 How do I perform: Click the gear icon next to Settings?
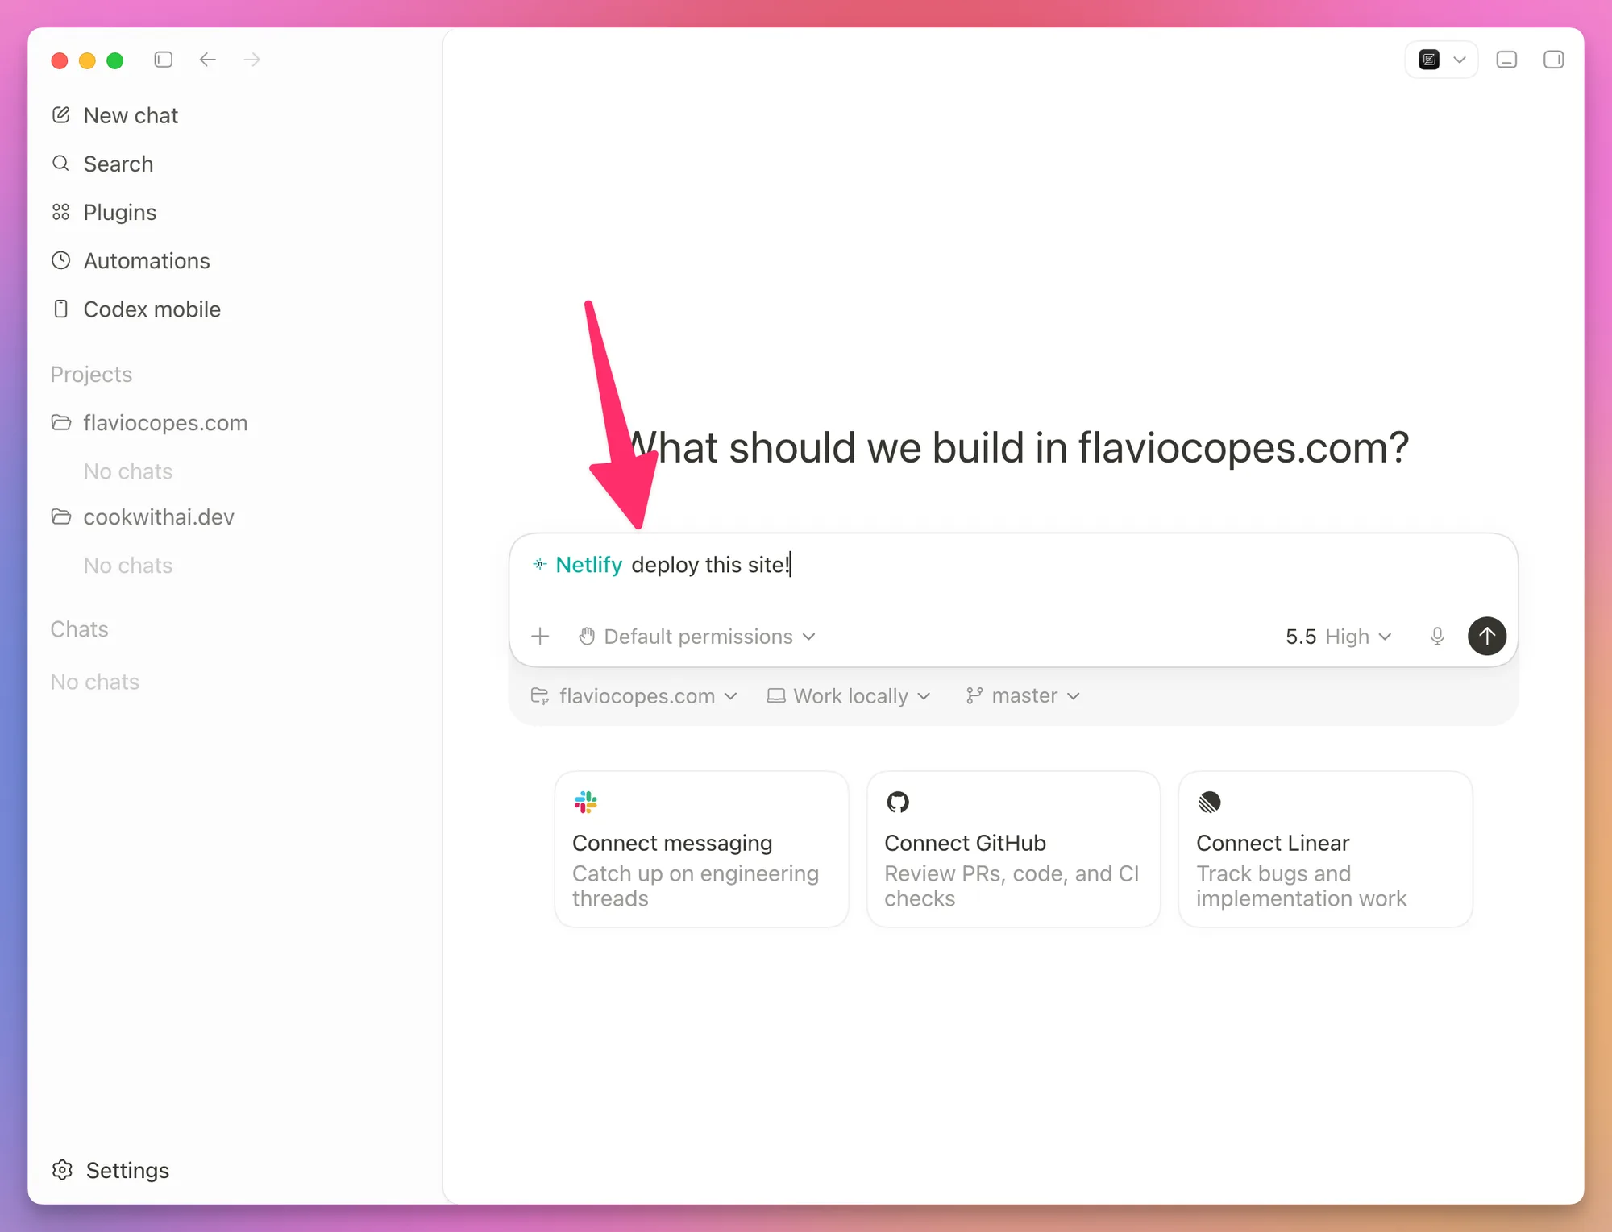pos(62,1170)
